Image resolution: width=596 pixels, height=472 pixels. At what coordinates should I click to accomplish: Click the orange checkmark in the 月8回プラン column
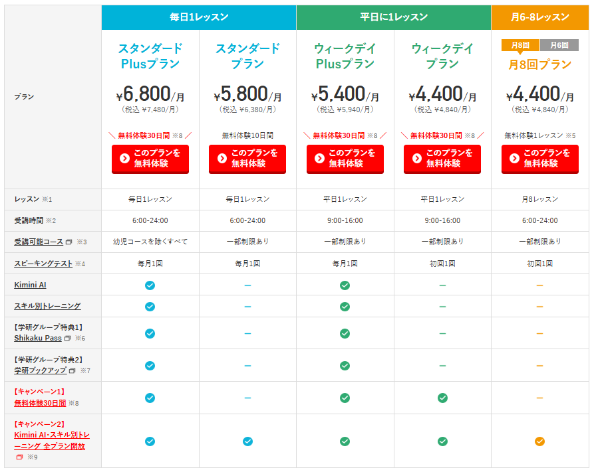click(x=539, y=441)
